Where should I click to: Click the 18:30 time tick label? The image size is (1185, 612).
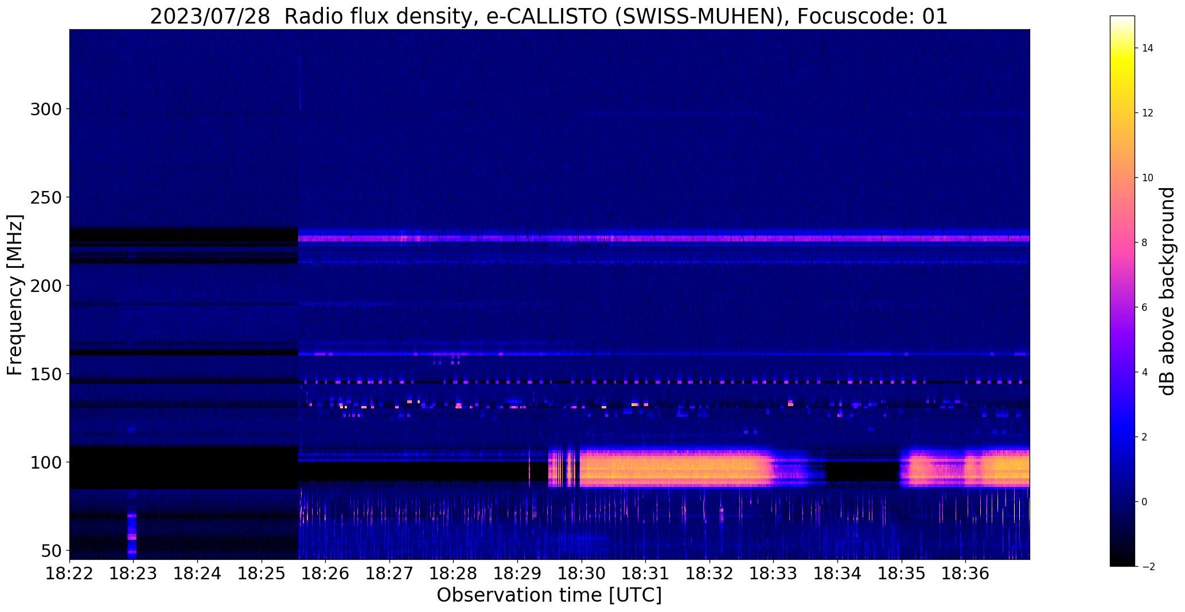582,574
